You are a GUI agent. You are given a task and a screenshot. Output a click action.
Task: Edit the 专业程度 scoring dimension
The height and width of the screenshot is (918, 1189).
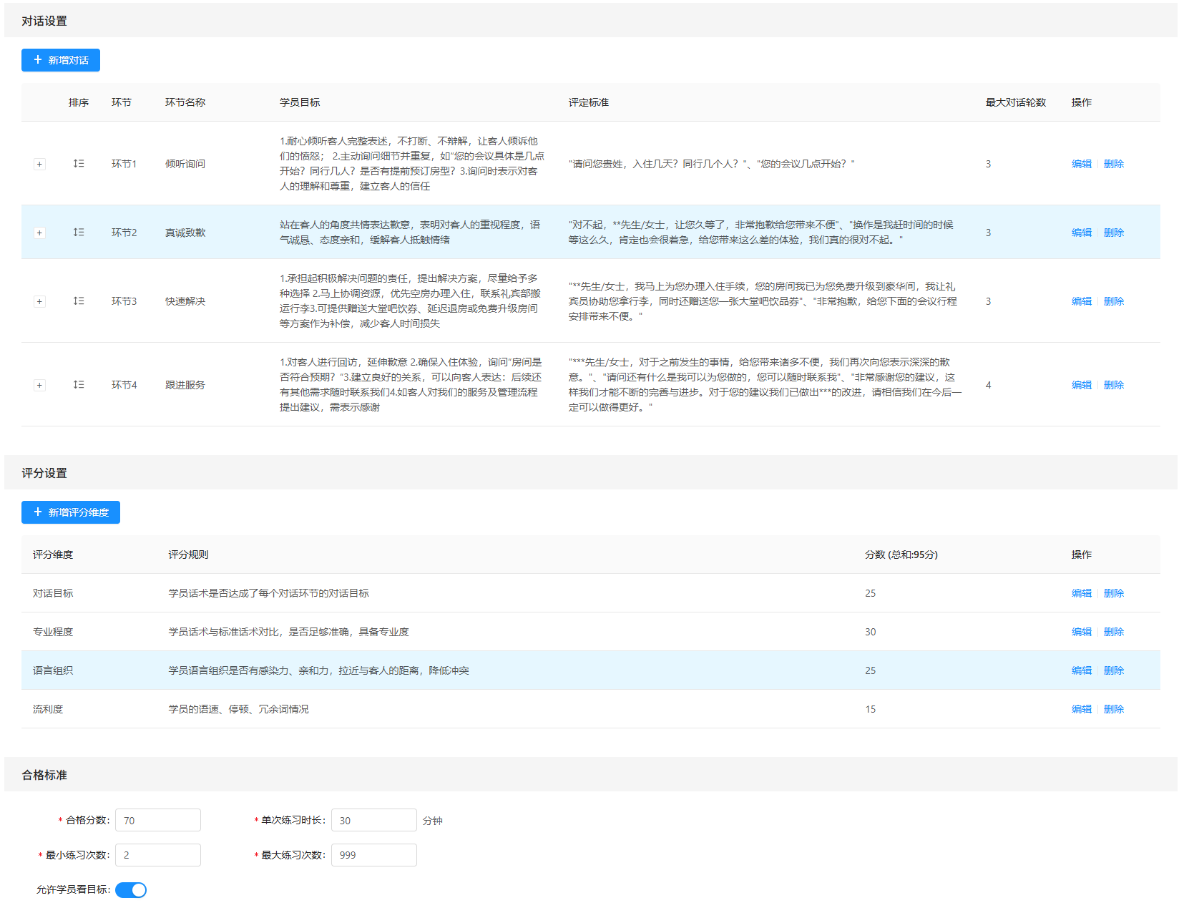point(1081,632)
